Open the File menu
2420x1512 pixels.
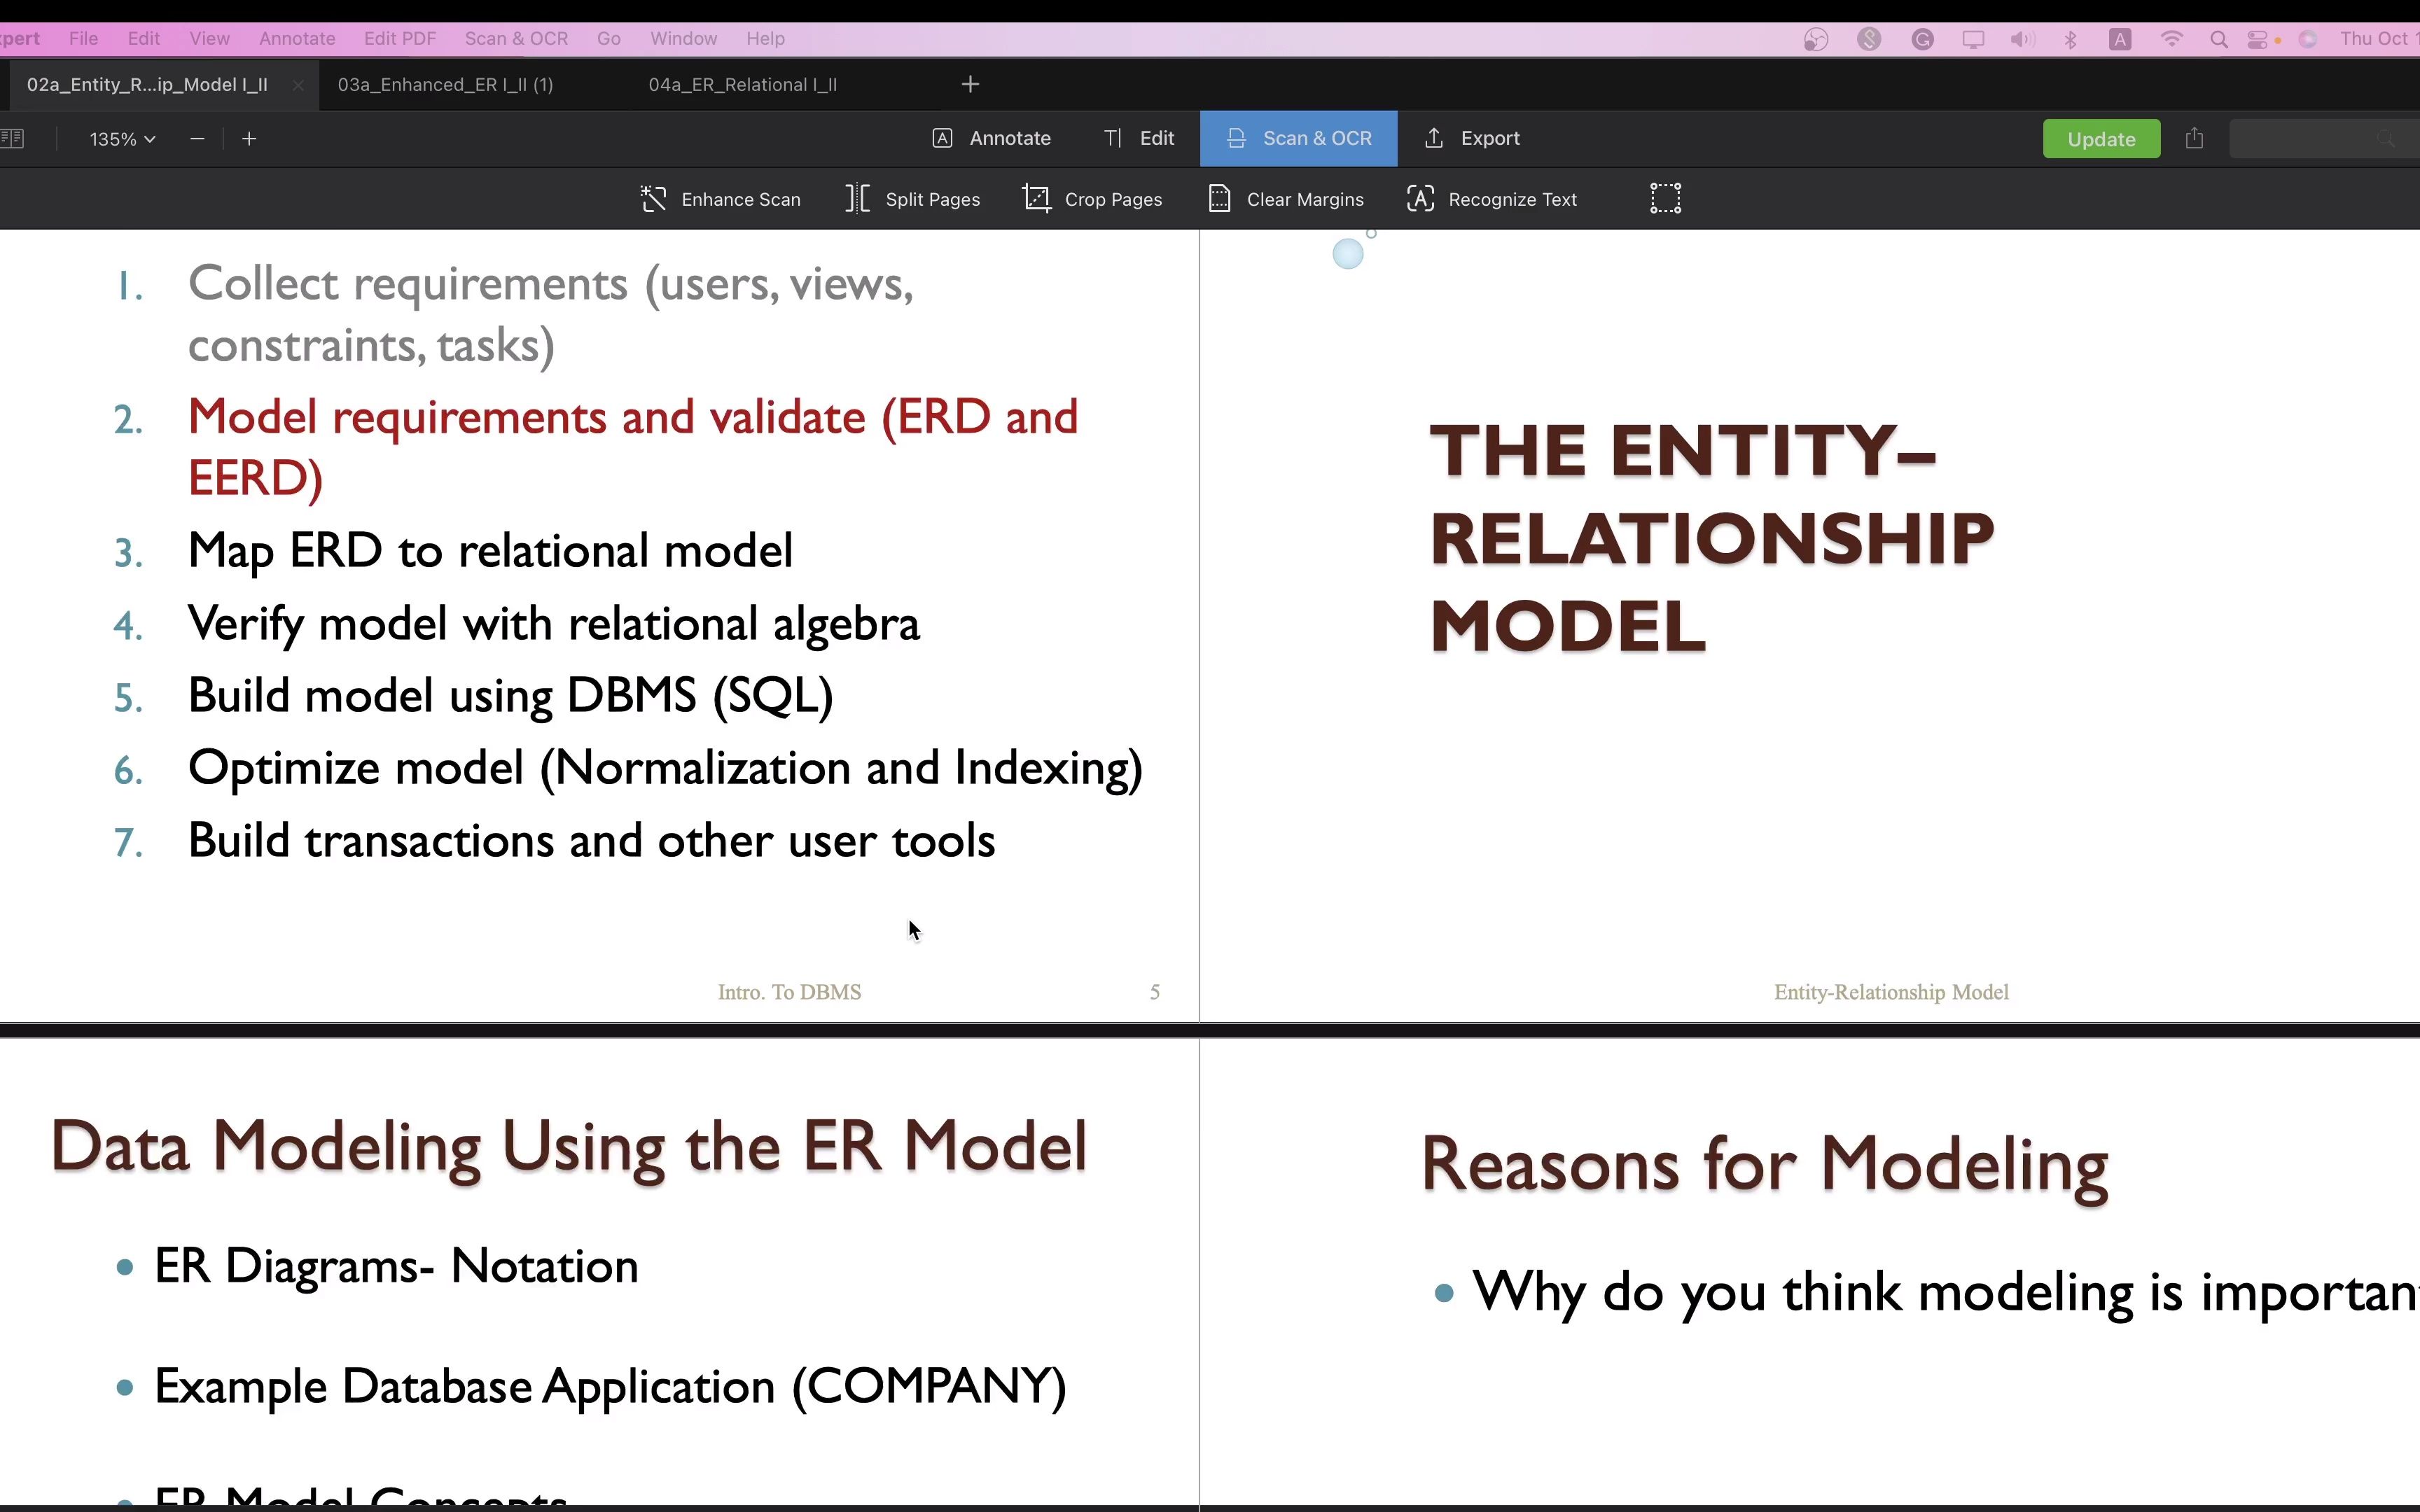pyautogui.click(x=83, y=39)
